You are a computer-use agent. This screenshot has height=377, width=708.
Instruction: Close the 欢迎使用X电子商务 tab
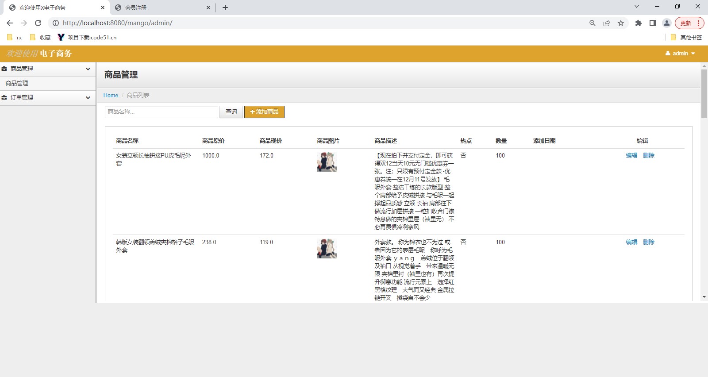pyautogui.click(x=103, y=8)
